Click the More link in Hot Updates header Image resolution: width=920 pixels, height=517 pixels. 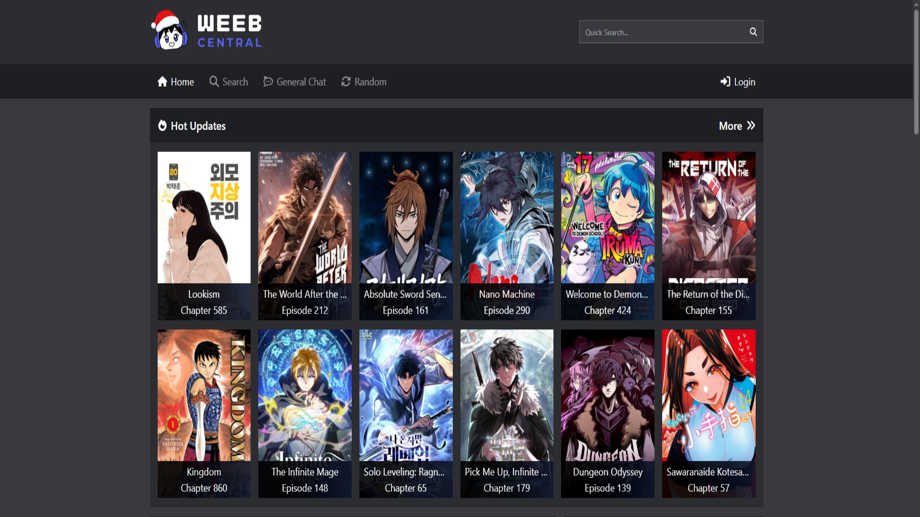click(x=730, y=125)
